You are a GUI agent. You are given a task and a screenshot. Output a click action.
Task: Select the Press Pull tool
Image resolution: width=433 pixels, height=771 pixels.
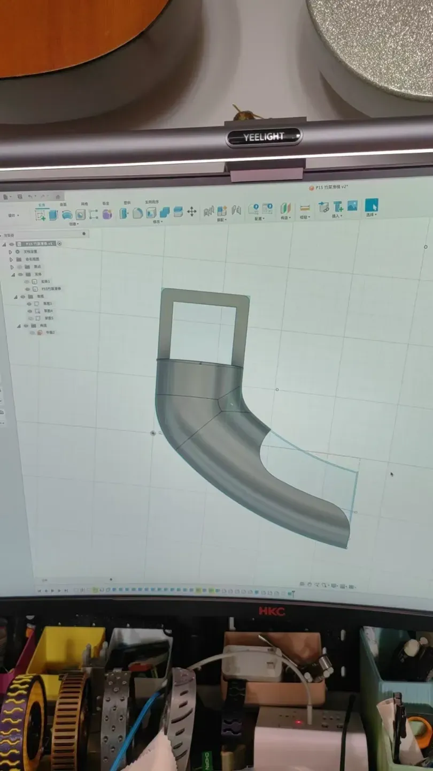[124, 213]
